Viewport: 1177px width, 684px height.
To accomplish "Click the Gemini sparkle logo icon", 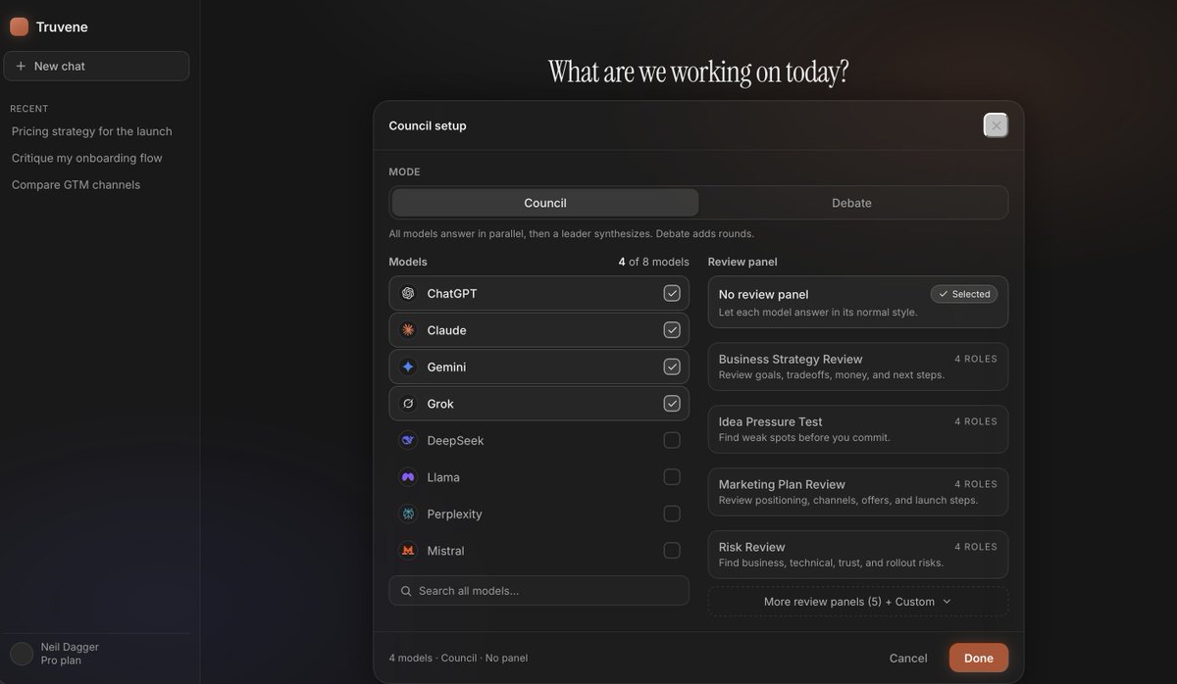I will [408, 366].
